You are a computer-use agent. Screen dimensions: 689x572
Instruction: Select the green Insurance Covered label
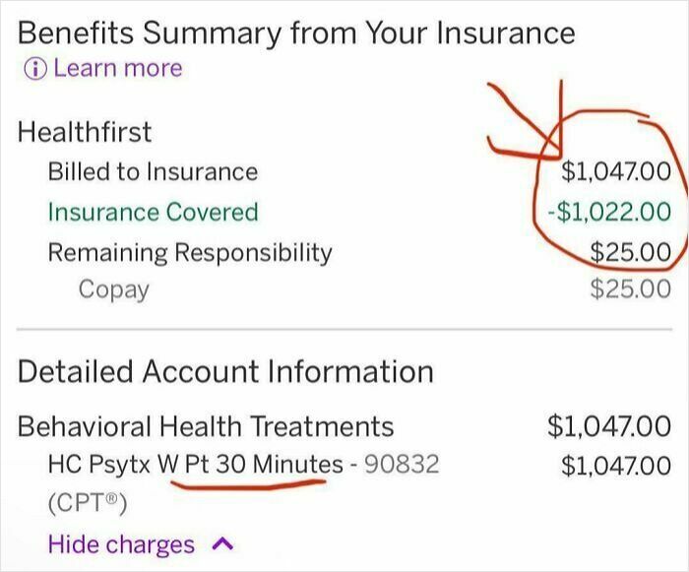pyautogui.click(x=153, y=213)
